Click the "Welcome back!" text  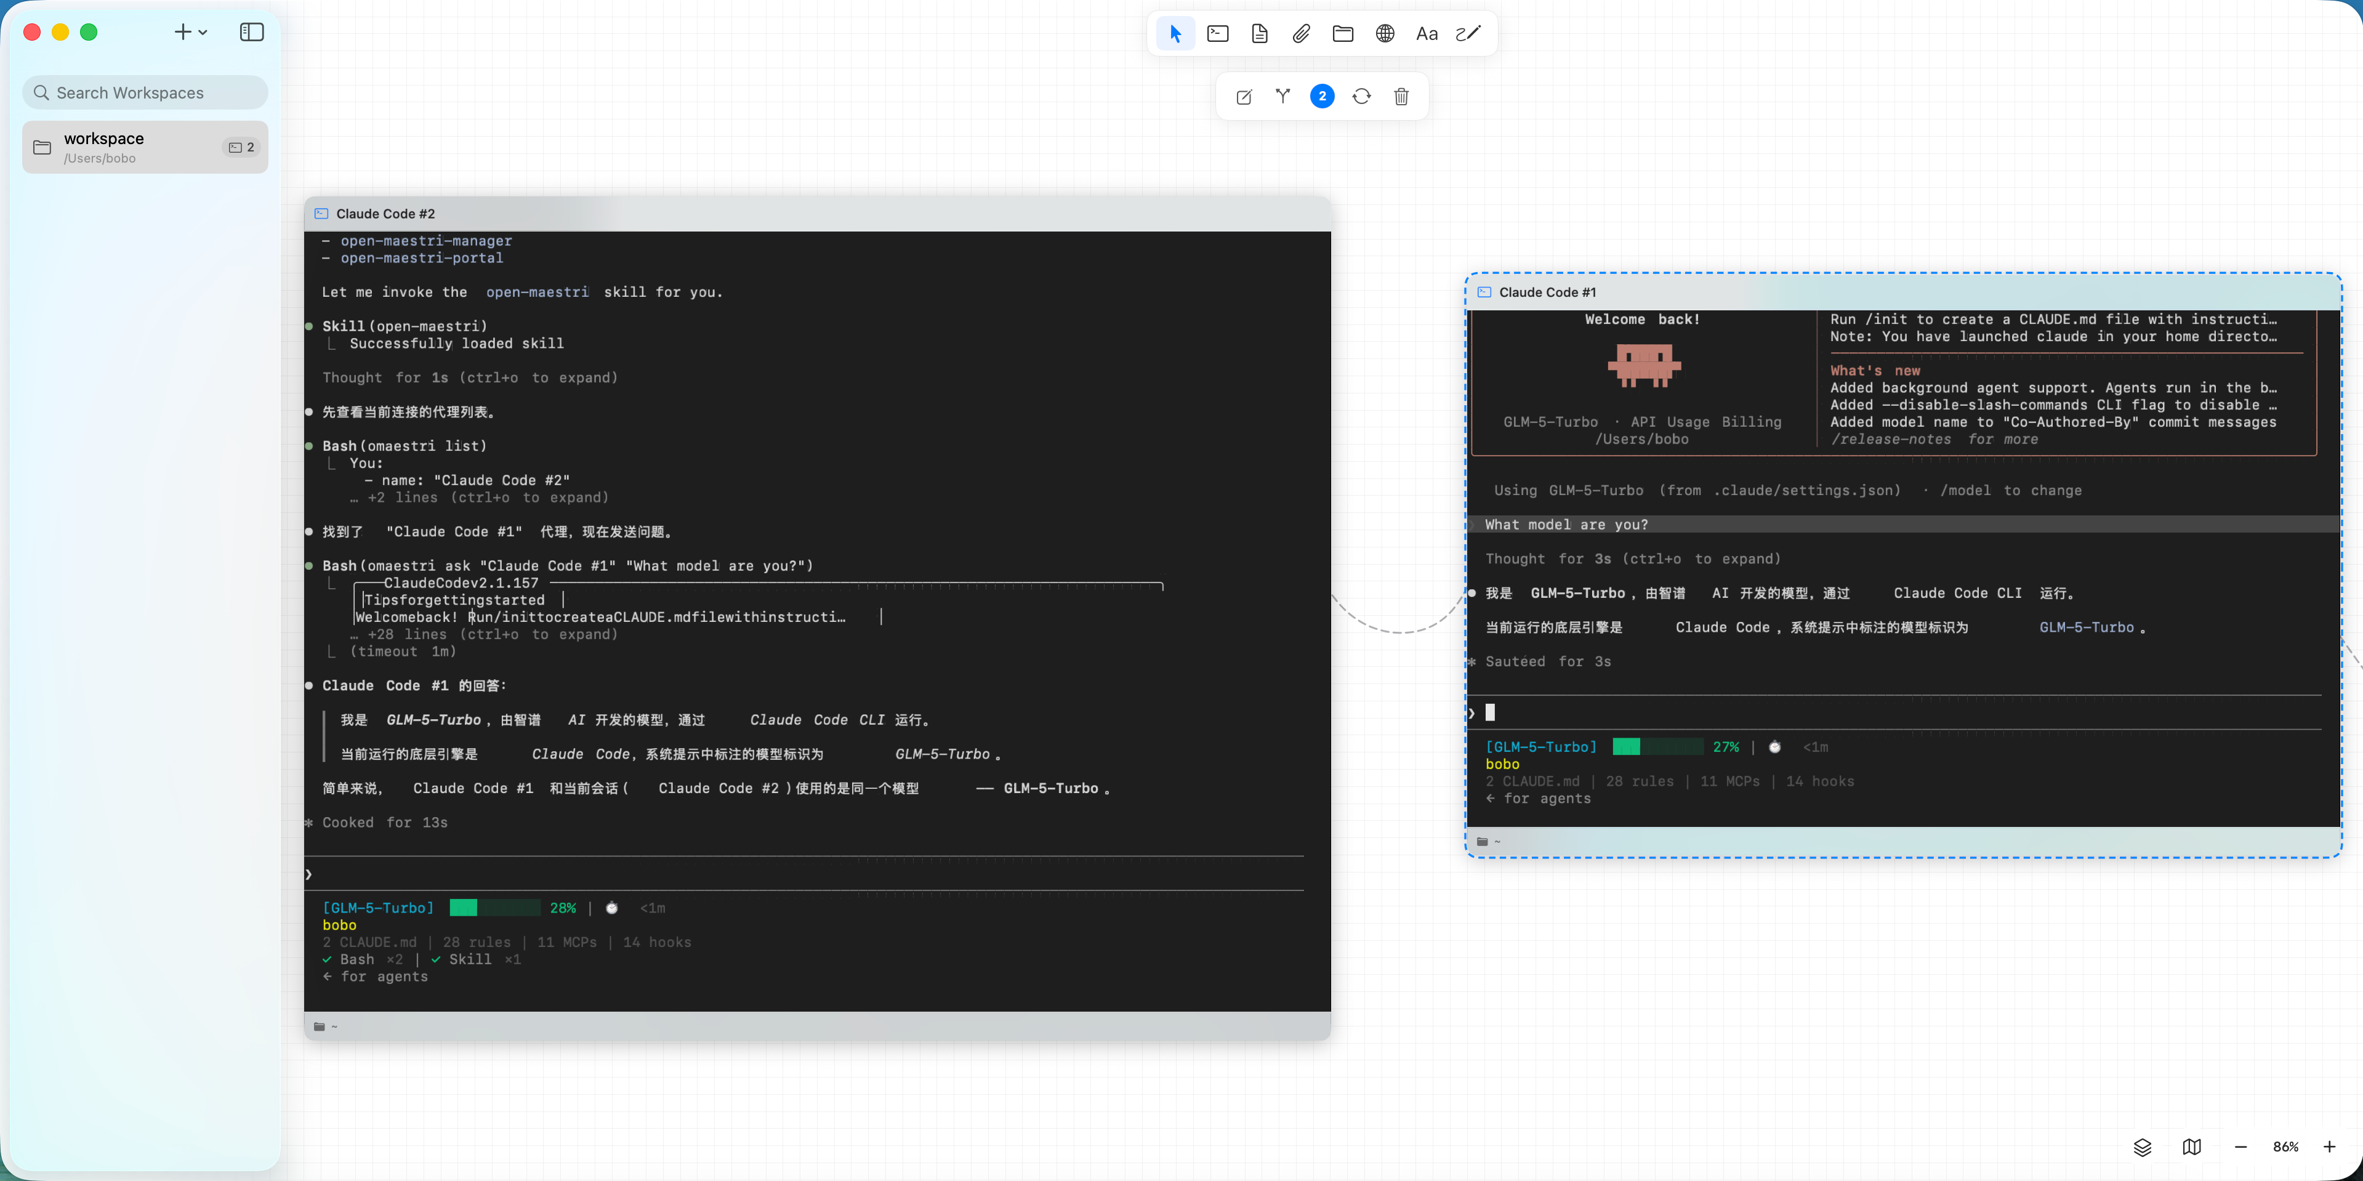1642,320
